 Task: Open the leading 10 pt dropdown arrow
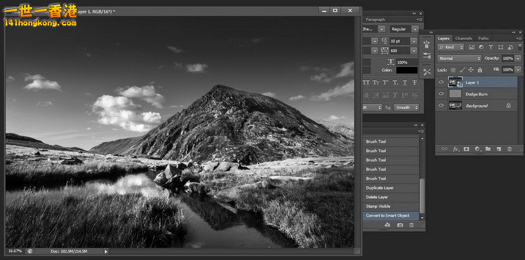(414, 41)
